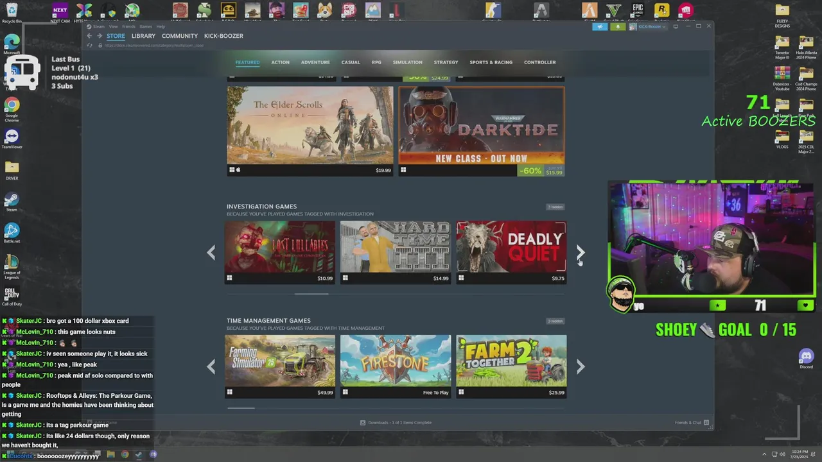The width and height of the screenshot is (822, 462).
Task: Open Call of Duty desktop shortcut
Action: (12, 296)
